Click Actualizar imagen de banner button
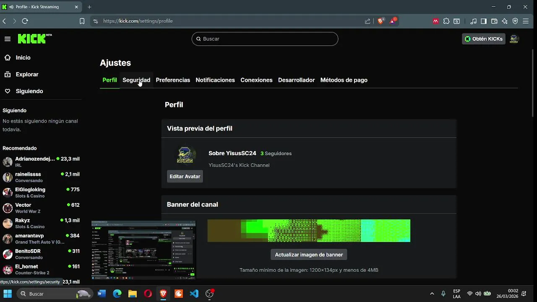Viewport: 537px width, 302px height. pyautogui.click(x=309, y=255)
